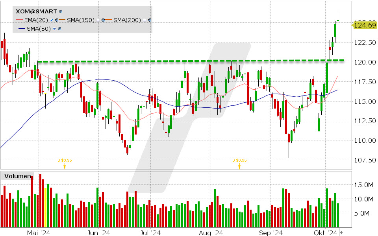Click the SMA(150) legend label
This screenshot has width=378, height=236.
click(81, 20)
